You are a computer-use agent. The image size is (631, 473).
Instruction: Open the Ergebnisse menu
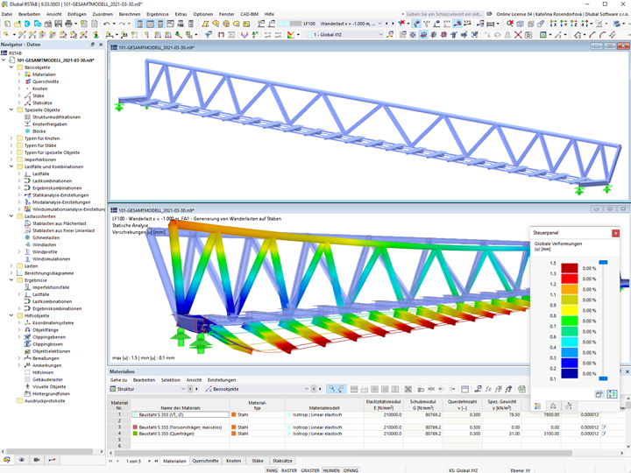pos(158,14)
